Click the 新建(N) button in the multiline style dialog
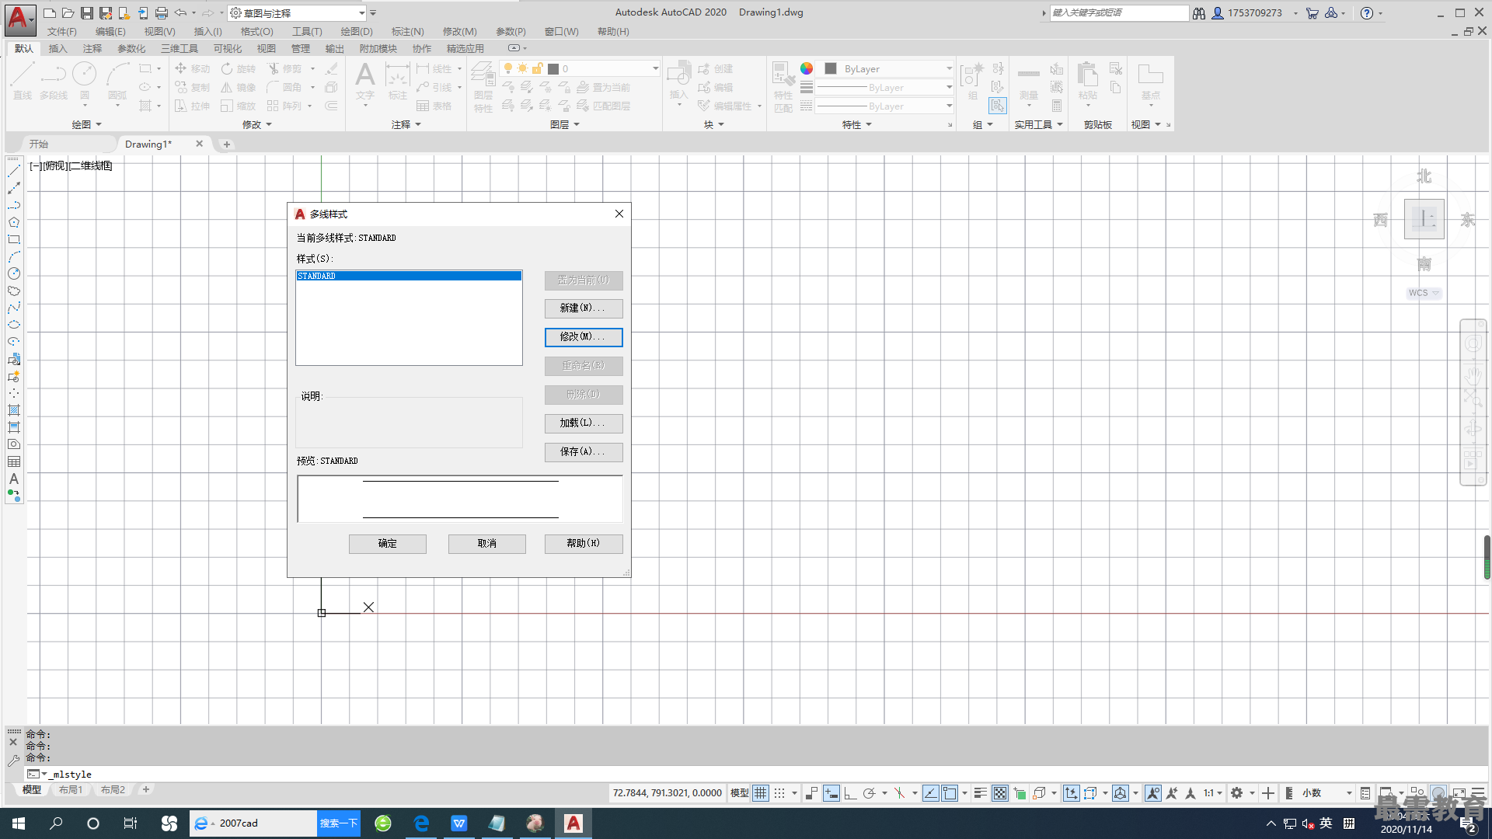Viewport: 1492px width, 839px height. [x=583, y=308]
